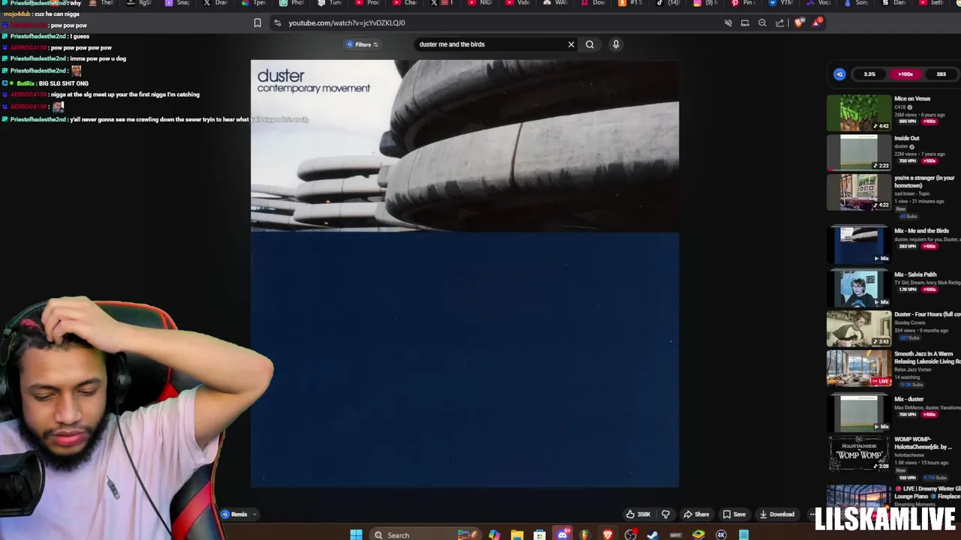Viewport: 961px width, 540px height.
Task: Click the main duster contemporary movement video player
Action: pos(465,274)
